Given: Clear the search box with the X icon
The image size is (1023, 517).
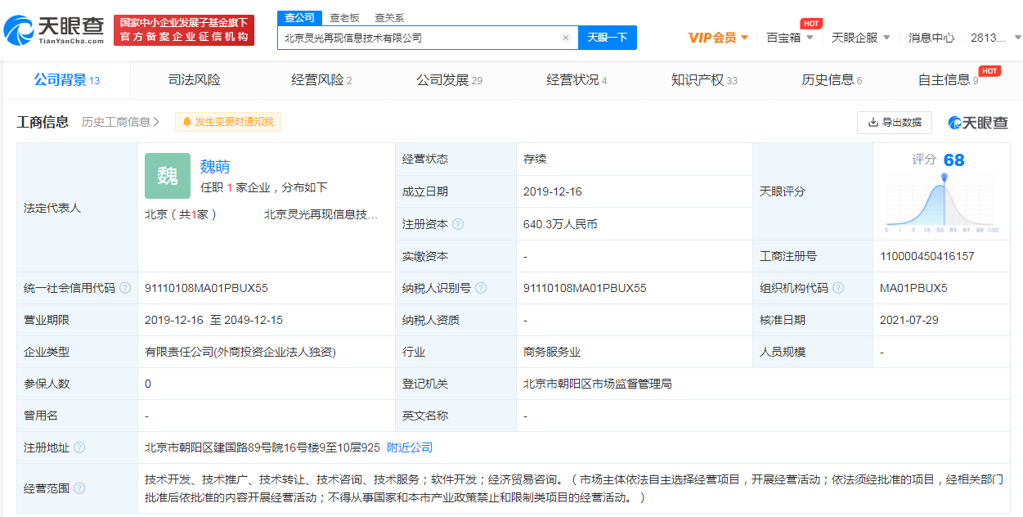Looking at the screenshot, I should 565,38.
